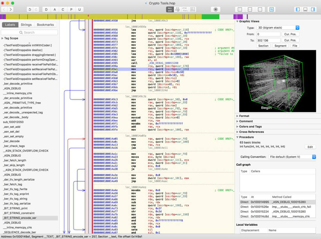The height and width of the screenshot is (239, 321).
Task: Expand the Colors and Tags section
Action: (x=237, y=127)
